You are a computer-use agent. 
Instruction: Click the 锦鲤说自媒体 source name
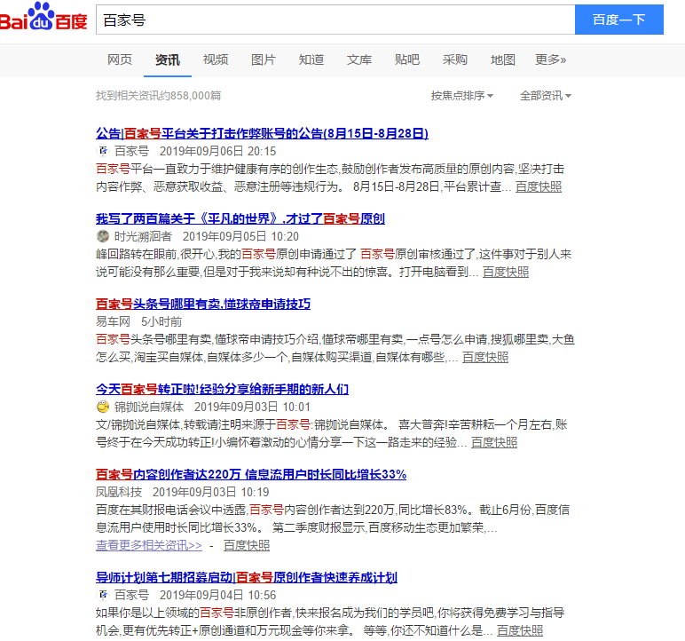tap(149, 408)
